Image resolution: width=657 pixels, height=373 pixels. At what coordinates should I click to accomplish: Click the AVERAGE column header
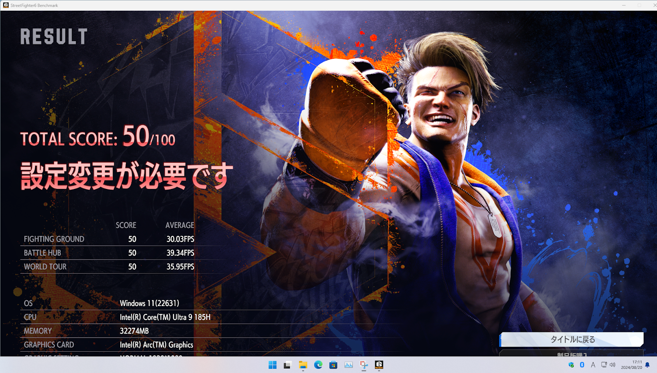(x=180, y=225)
